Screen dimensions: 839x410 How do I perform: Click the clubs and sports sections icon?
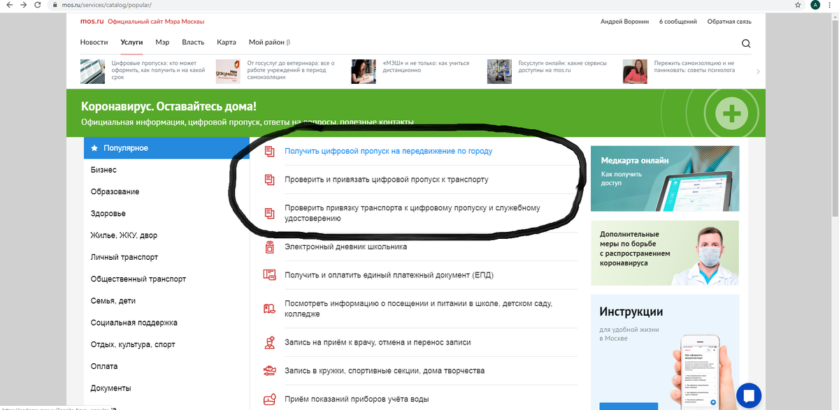pyautogui.click(x=269, y=371)
